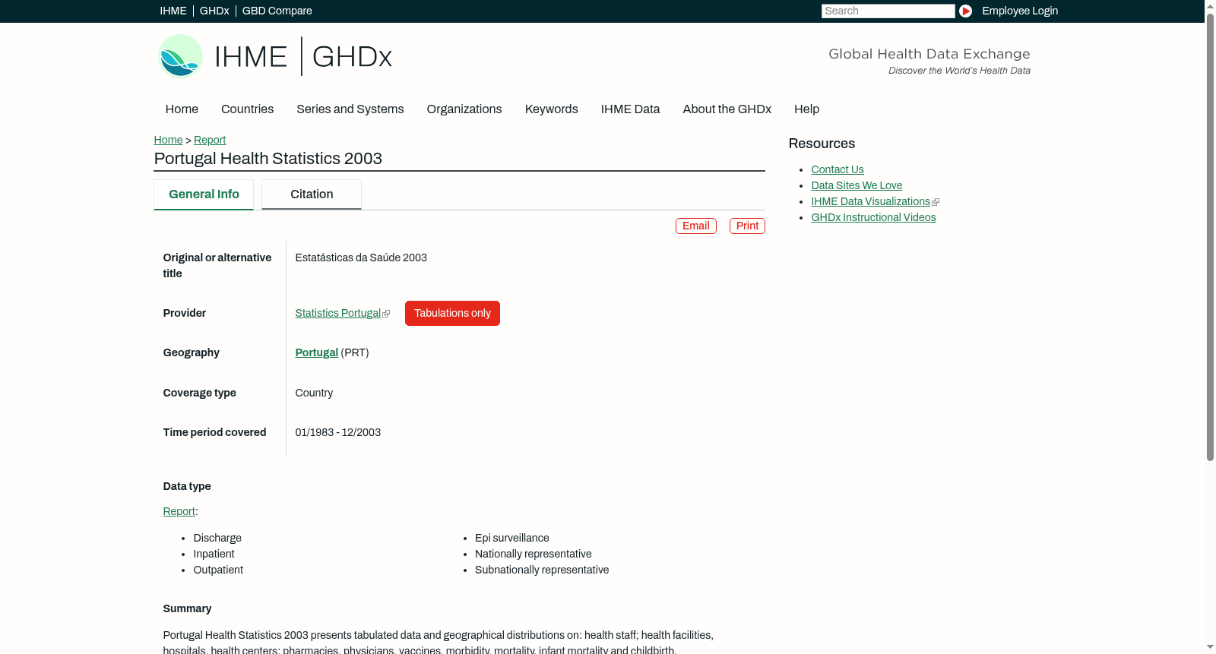Open About the GHDx menu
This screenshot has width=1216, height=654.
pos(727,109)
